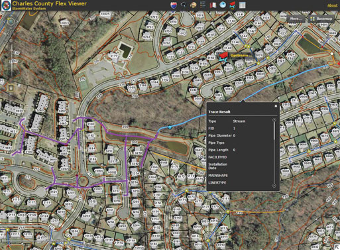This screenshot has width=340, height=250.
Task: Close the Trace Result popup
Action: 276,106
